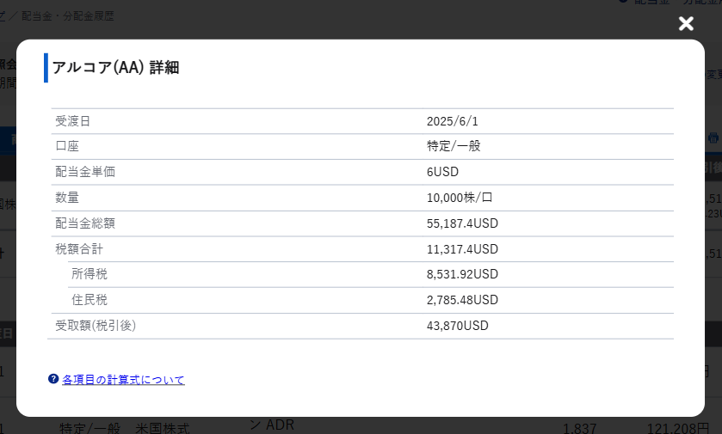
Task: Click the 配当金単価 row label
Action: click(84, 172)
